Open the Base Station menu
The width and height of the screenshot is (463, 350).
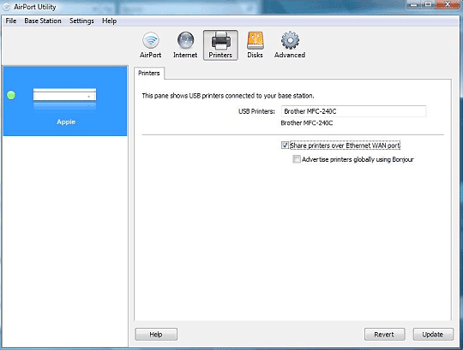click(x=43, y=21)
